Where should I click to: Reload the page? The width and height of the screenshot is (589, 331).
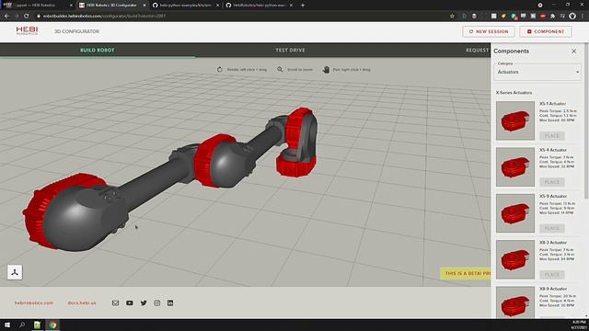click(x=27, y=17)
